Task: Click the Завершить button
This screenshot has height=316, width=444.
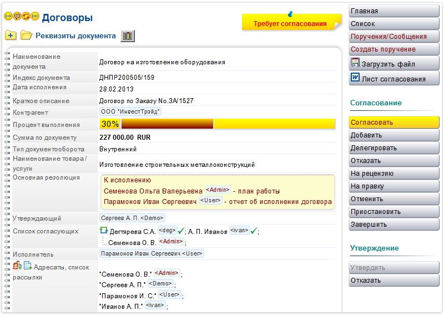Action: pyautogui.click(x=394, y=225)
